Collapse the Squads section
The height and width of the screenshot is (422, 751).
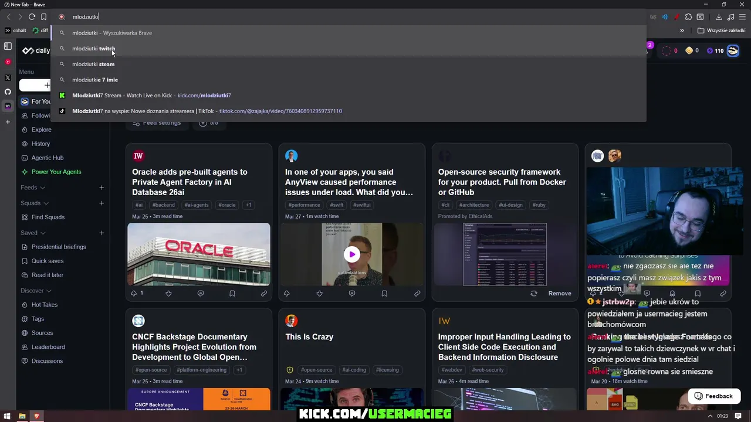35,203
